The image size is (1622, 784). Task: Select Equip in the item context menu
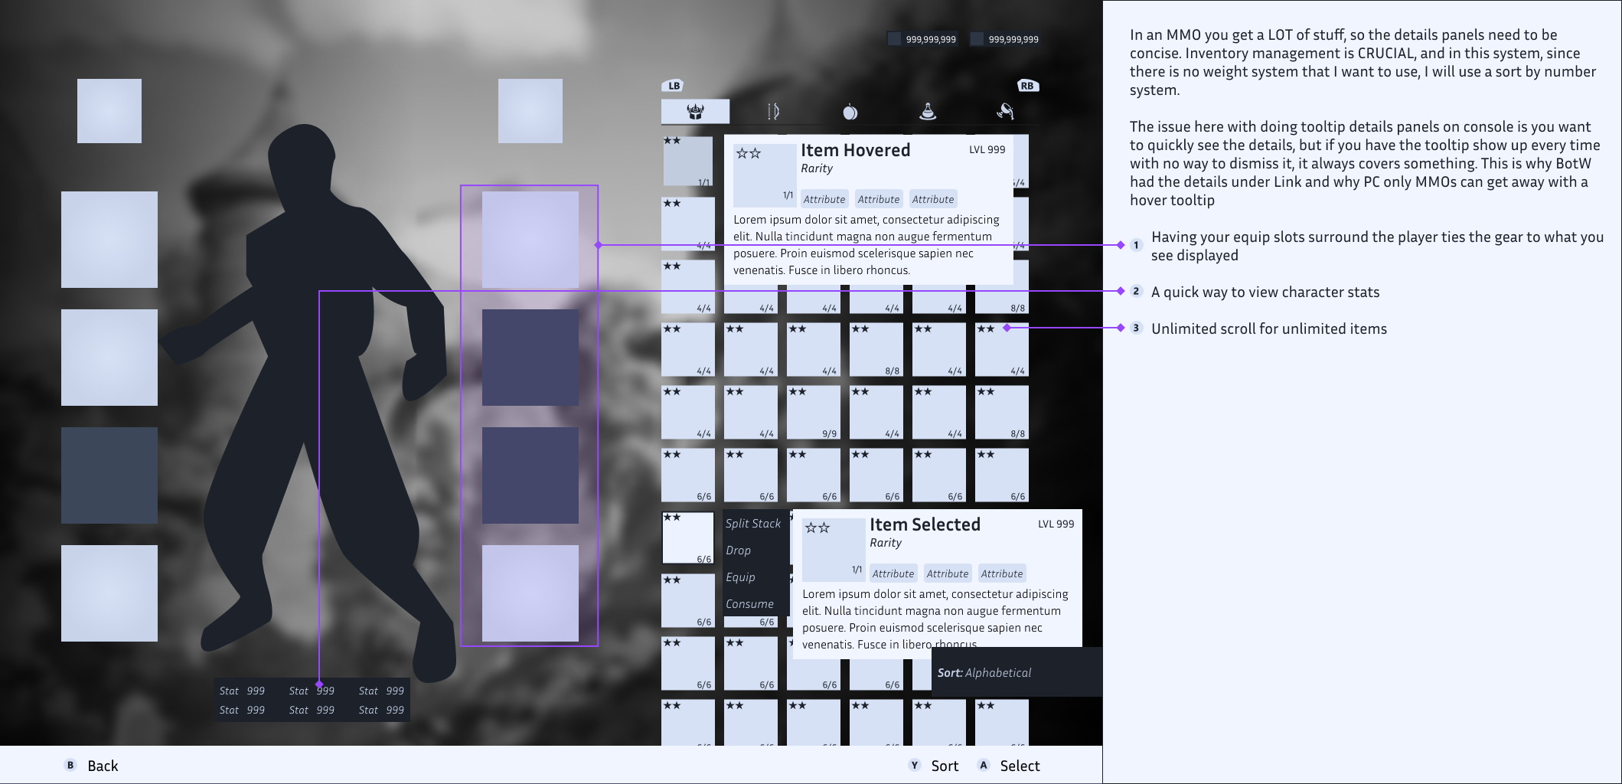tap(740, 577)
